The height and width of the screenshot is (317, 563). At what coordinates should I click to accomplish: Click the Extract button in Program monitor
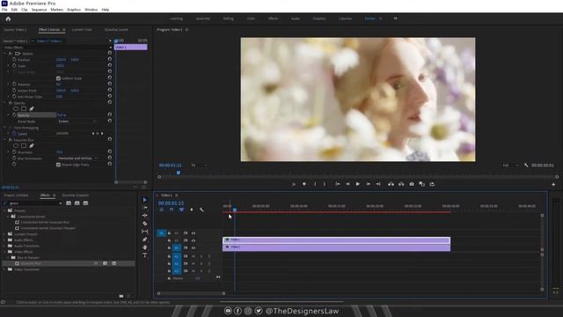tap(401, 184)
